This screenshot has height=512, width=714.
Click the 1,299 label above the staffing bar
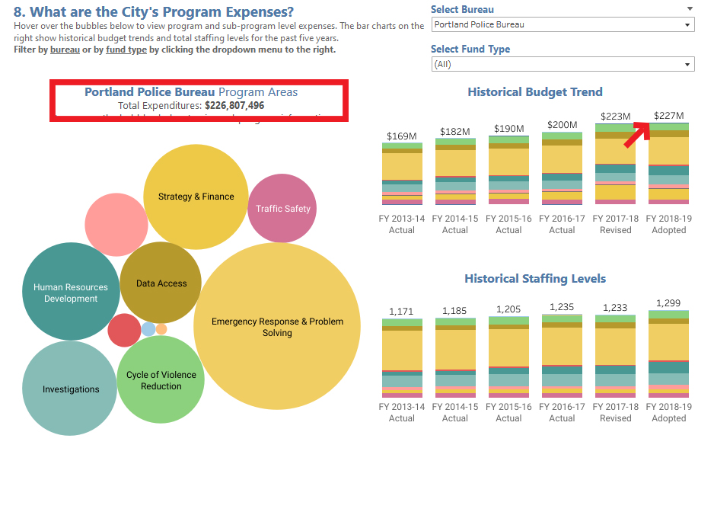[668, 303]
